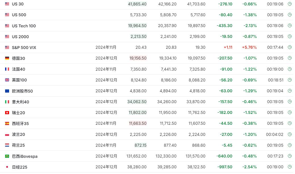Click the Brazil flag icon beside 巴西iBovespa

pyautogui.click(x=7, y=156)
